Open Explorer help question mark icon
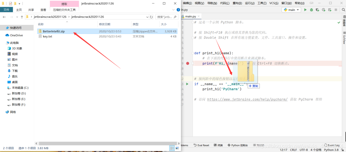346x152 pixels. pos(178,10)
